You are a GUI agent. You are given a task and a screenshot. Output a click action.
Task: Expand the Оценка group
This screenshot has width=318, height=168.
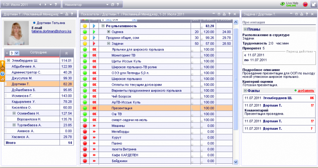(108, 32)
